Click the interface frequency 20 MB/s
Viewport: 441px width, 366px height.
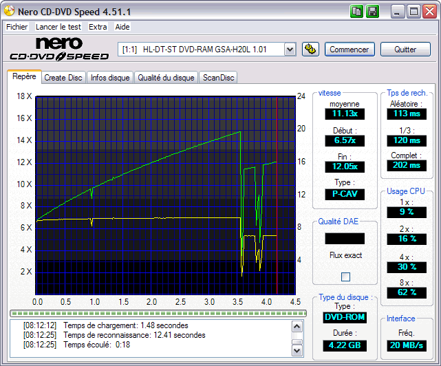[407, 345]
